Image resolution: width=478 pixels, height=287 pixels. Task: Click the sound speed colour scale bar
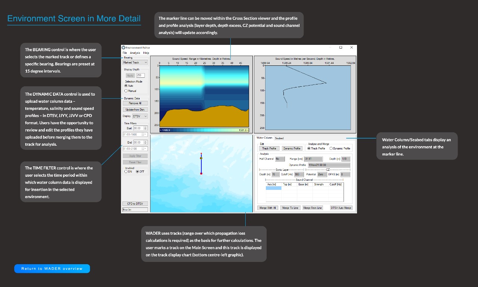click(x=204, y=130)
